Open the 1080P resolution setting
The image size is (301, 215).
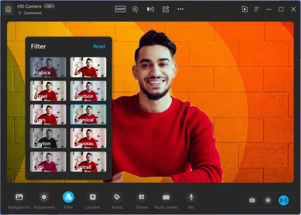tap(120, 9)
